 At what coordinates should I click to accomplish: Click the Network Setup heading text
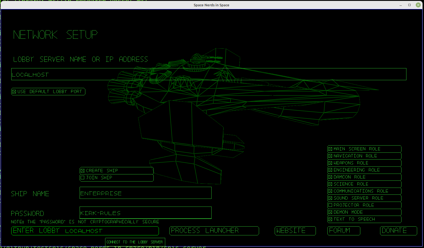coord(55,35)
